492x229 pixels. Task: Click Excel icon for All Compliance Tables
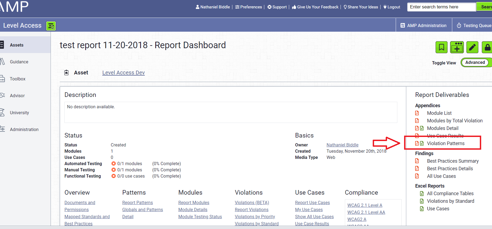(422, 194)
